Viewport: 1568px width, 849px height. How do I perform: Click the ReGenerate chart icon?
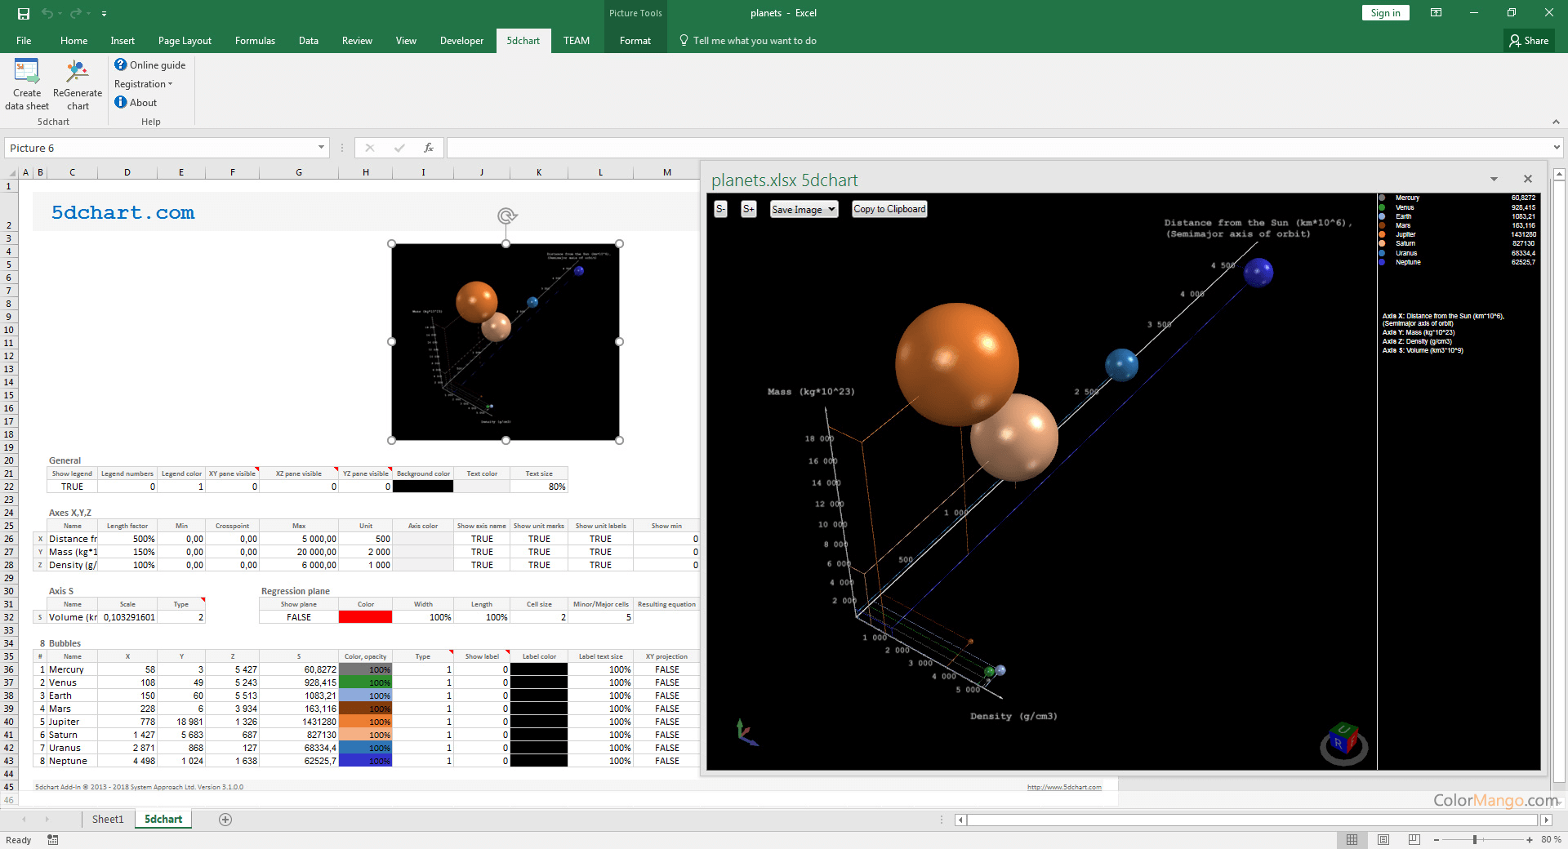click(78, 73)
